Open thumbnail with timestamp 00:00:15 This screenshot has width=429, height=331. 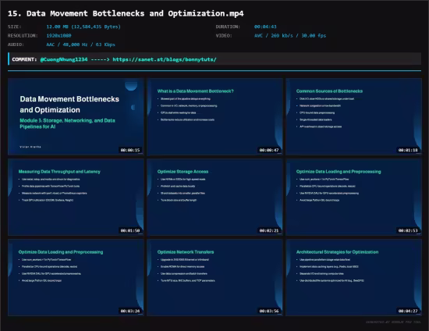coord(76,116)
